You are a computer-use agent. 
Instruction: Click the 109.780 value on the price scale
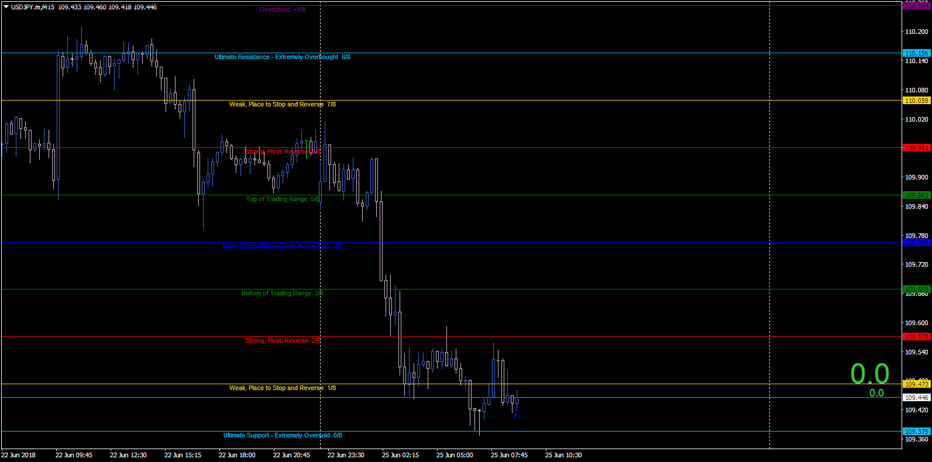(x=917, y=236)
